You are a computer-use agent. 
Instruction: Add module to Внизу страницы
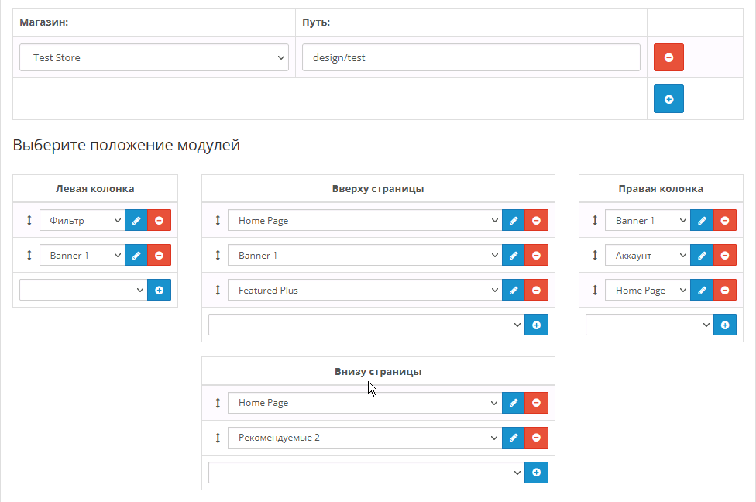(536, 473)
